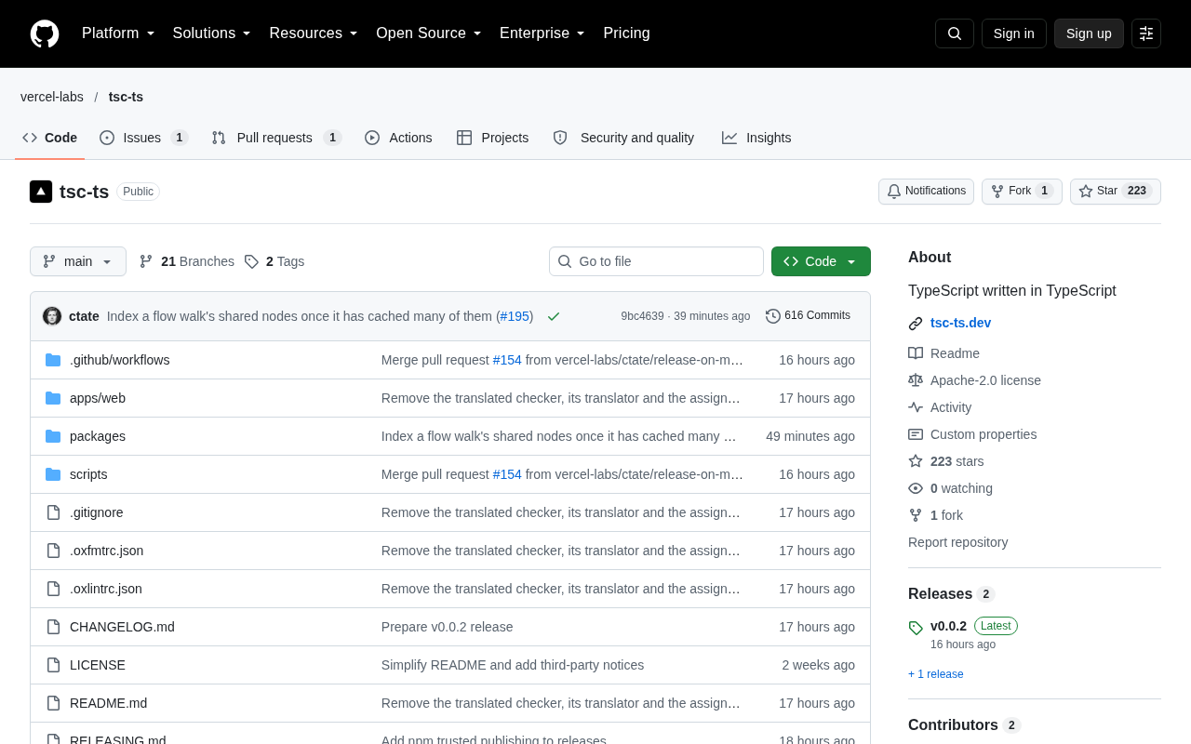Click the Notifications button
The image size is (1191, 744).
pyautogui.click(x=926, y=192)
